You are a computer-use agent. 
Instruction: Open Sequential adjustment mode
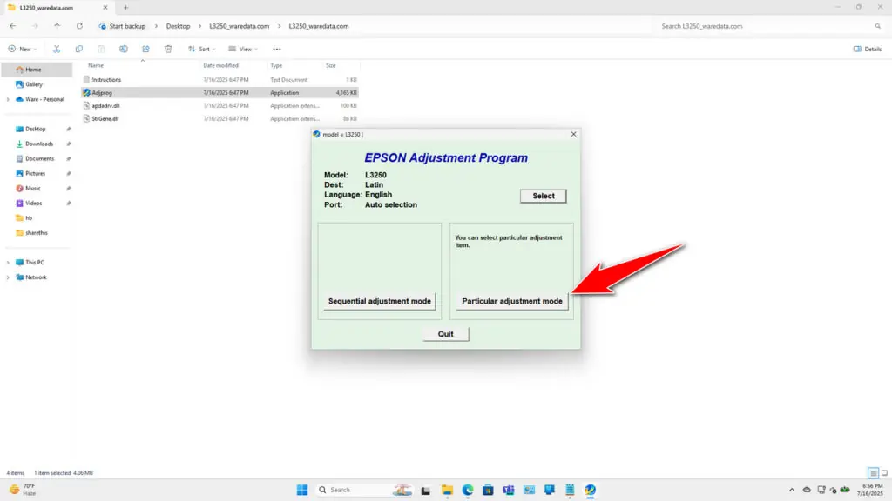coord(380,301)
